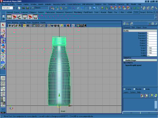The image size is (158, 118).
Task: Activate the Lasso select tool
Action: (3, 30)
